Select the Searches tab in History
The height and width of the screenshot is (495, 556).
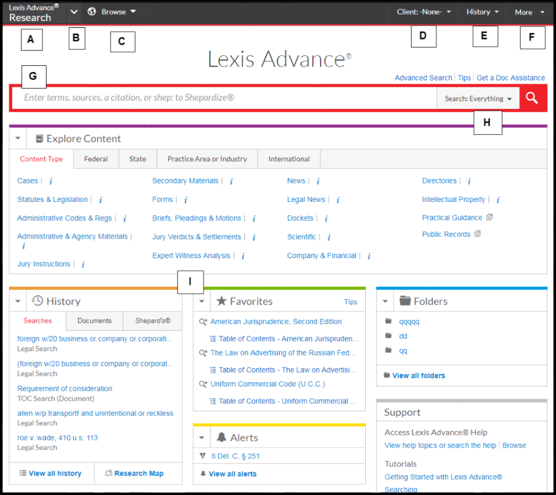[38, 321]
